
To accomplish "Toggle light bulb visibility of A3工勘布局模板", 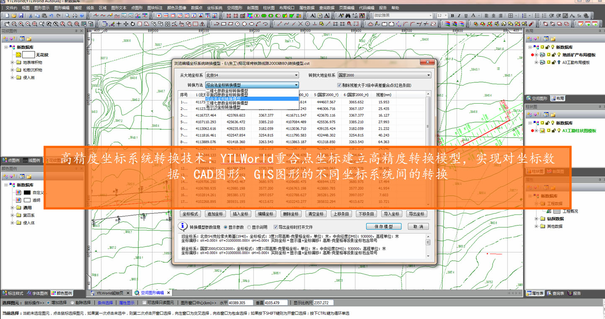I will click(559, 62).
